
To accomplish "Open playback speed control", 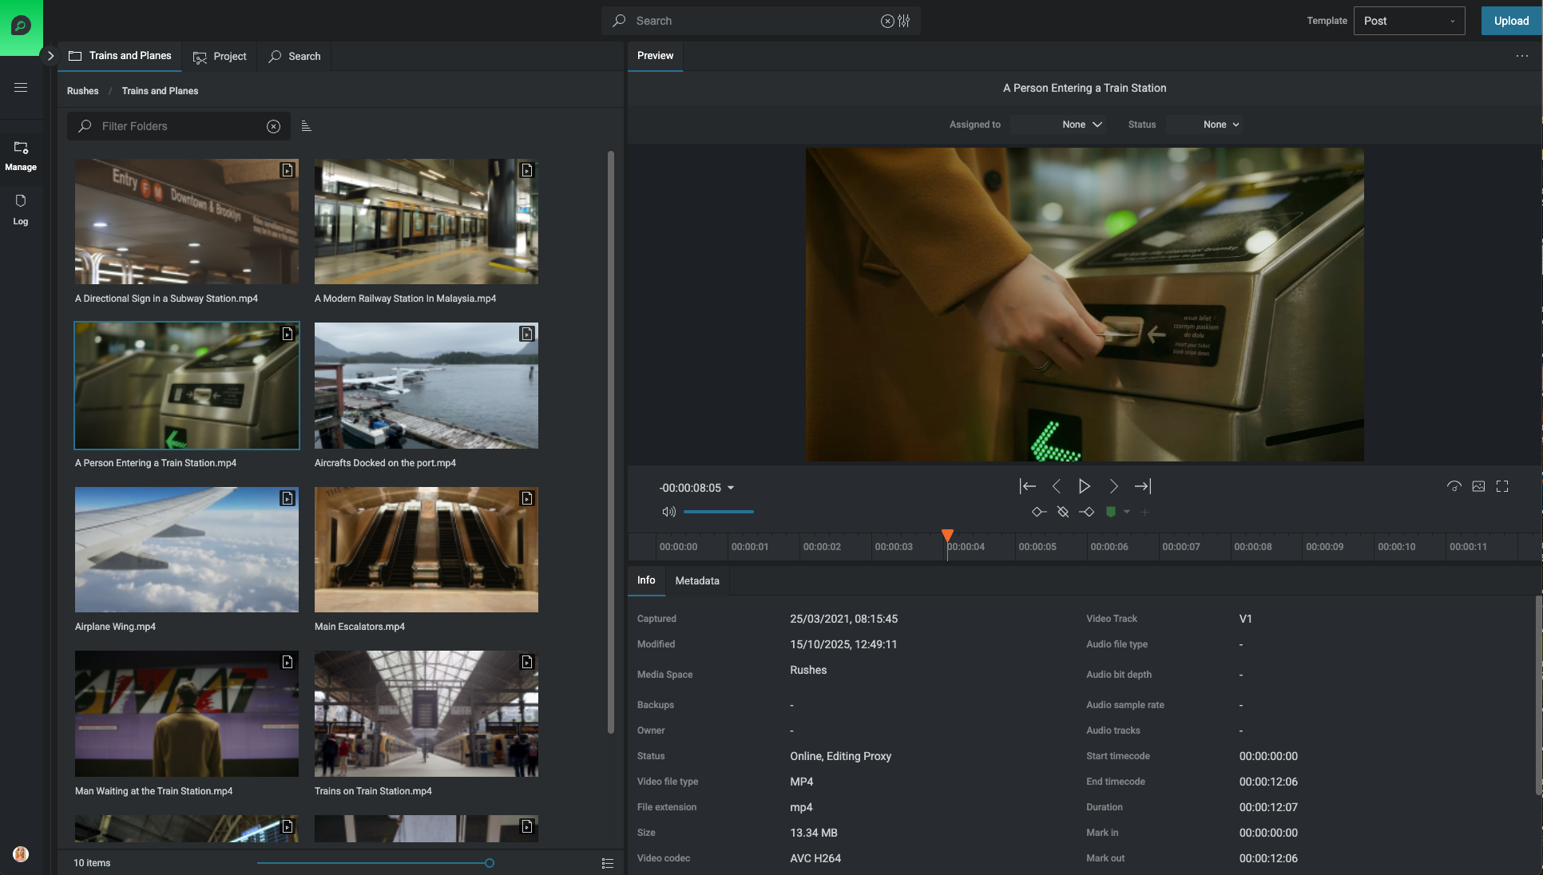I will point(1454,486).
